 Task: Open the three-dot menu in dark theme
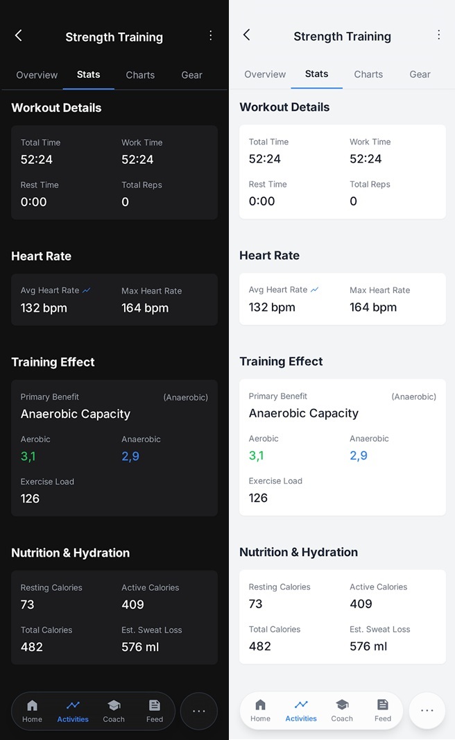click(211, 35)
